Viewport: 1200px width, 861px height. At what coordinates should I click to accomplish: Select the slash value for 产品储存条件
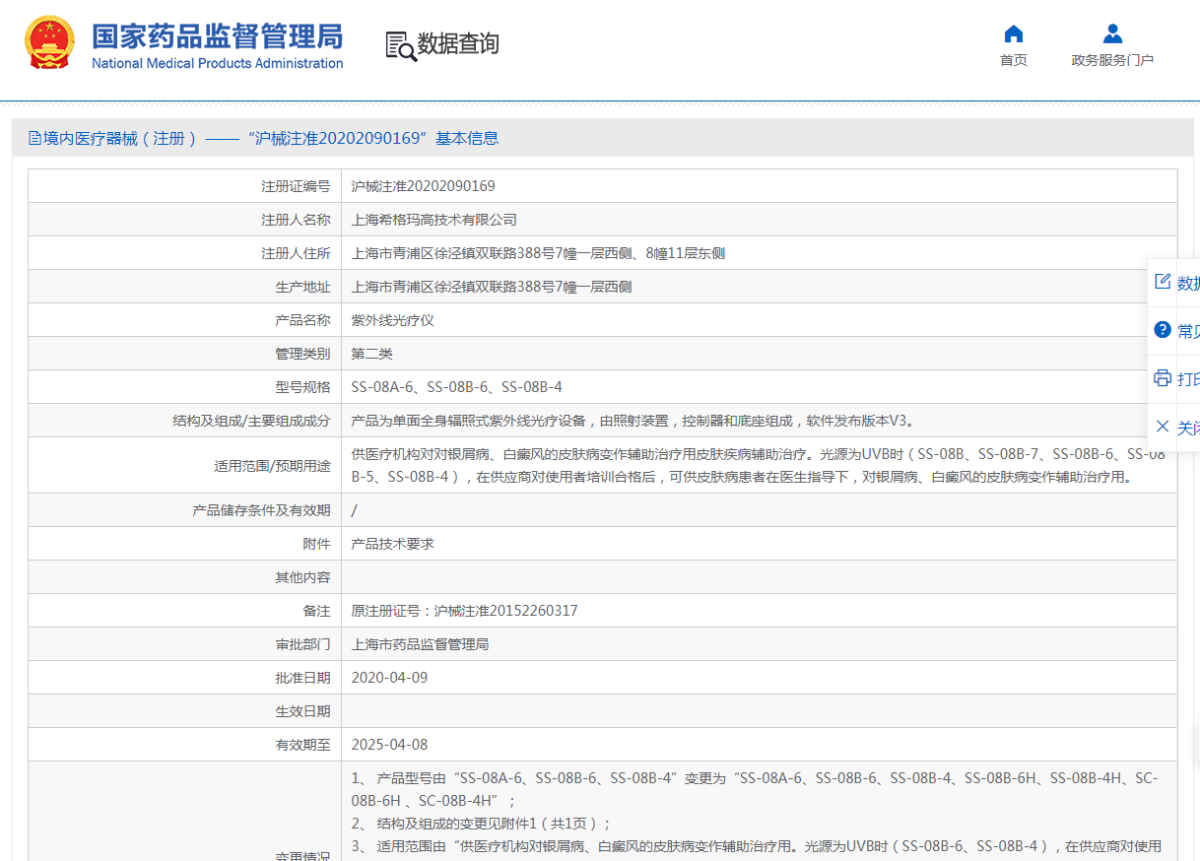[355, 510]
